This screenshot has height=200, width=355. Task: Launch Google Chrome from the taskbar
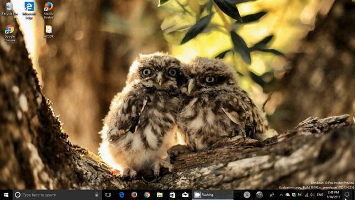tap(147, 195)
